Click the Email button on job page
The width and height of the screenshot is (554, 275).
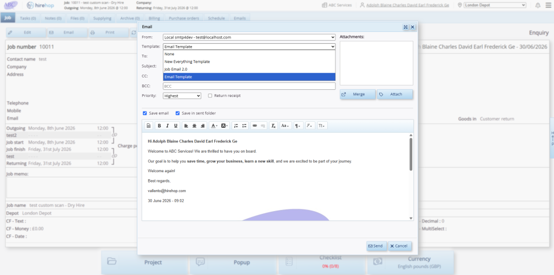click(x=67, y=32)
